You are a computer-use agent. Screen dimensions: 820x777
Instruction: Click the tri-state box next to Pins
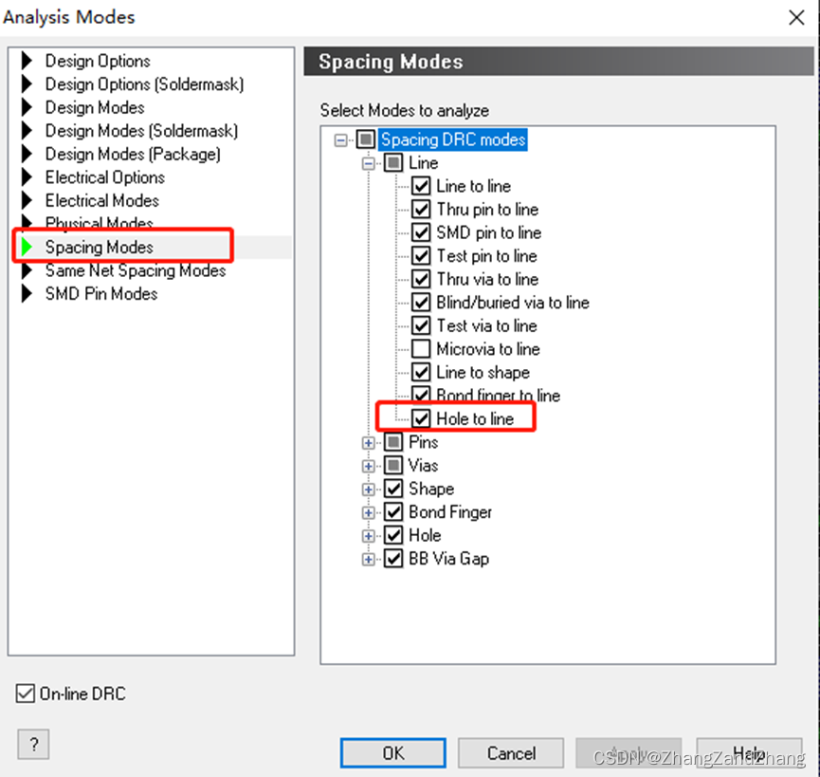(393, 442)
